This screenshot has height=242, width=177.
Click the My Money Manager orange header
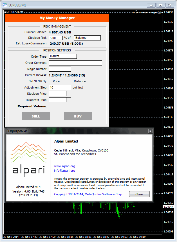click(x=57, y=18)
